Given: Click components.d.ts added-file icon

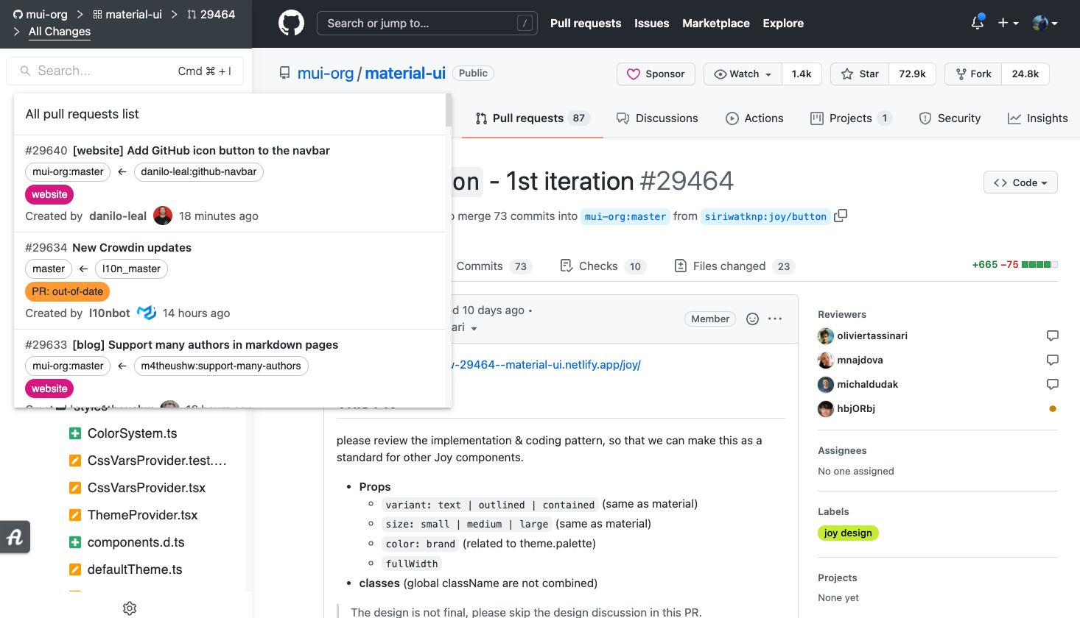Looking at the screenshot, I should (75, 542).
